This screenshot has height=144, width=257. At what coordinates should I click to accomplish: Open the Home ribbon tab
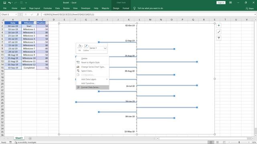[x=14, y=8]
